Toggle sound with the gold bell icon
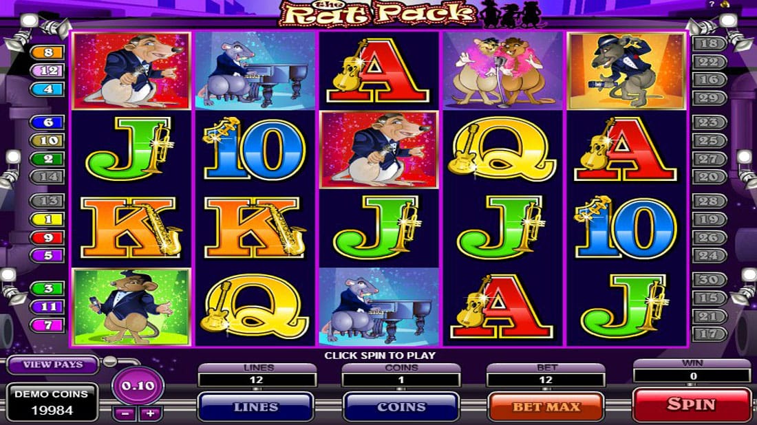 tap(725, 4)
